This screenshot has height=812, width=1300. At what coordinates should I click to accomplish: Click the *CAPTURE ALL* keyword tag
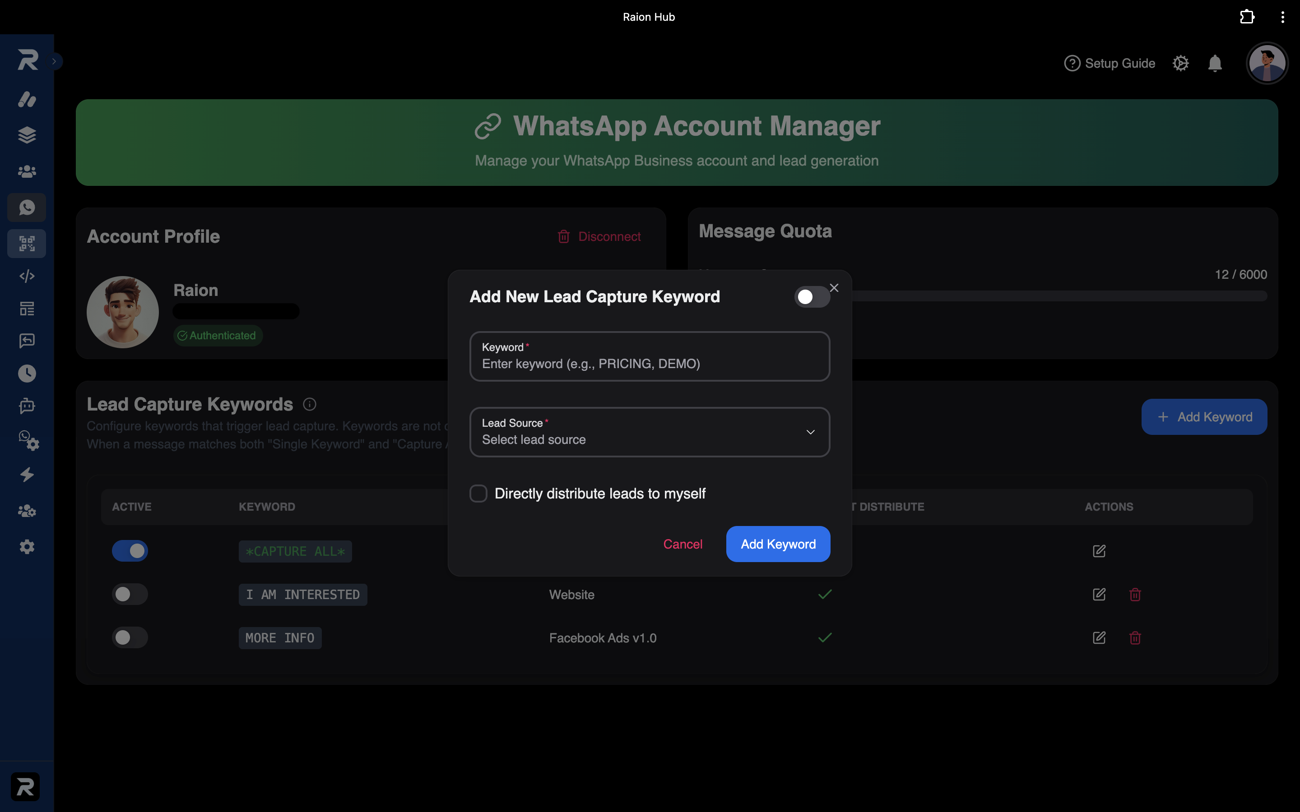[295, 552]
